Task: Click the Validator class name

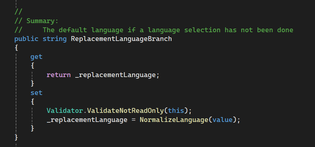Action: click(65, 111)
